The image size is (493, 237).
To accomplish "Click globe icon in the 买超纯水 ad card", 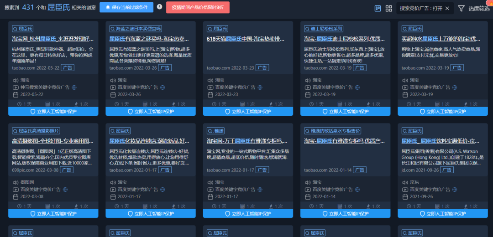I will (455, 87).
